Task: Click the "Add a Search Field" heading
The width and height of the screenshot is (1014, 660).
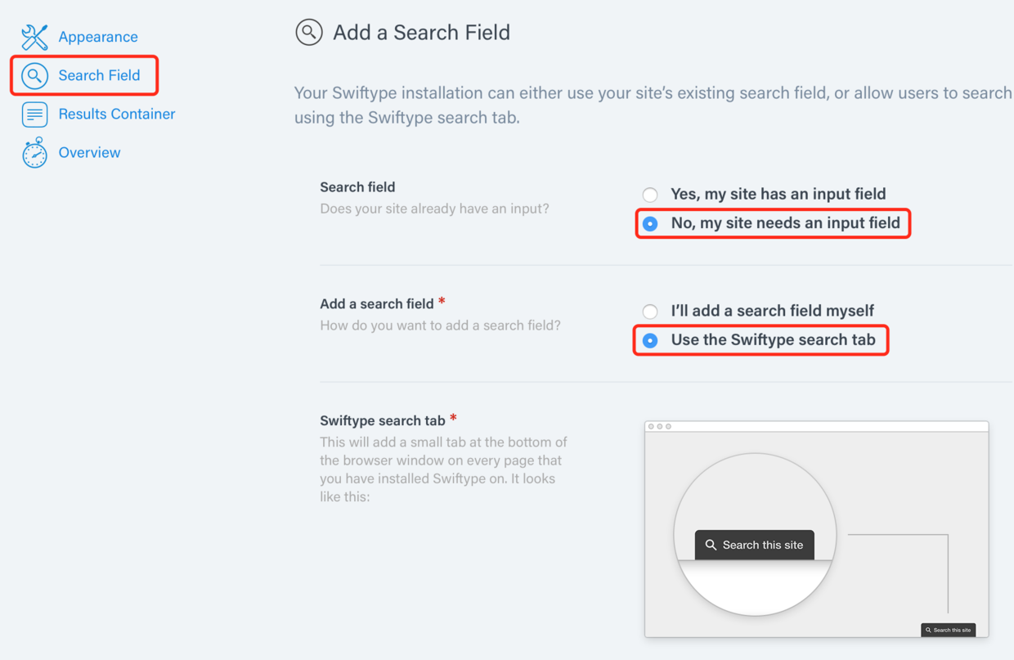Action: (x=421, y=33)
